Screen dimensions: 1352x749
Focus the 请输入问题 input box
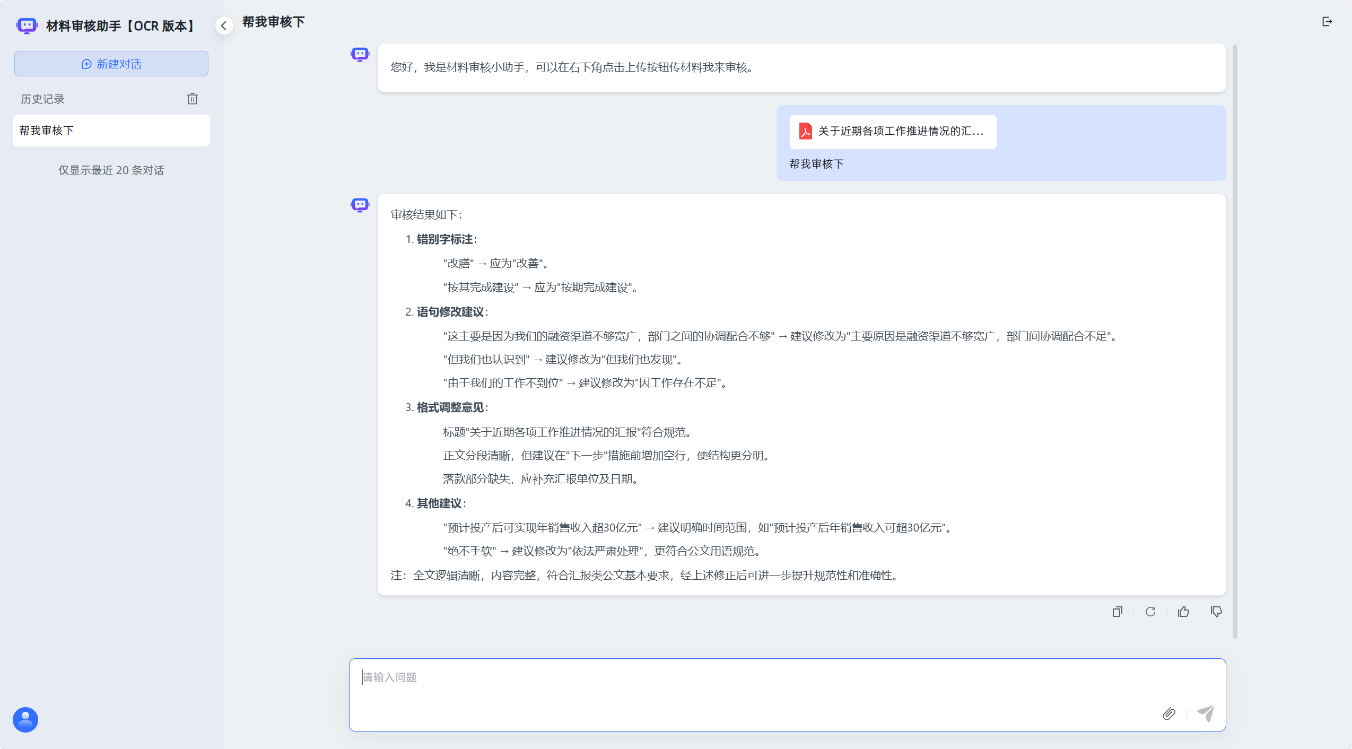[x=787, y=694]
